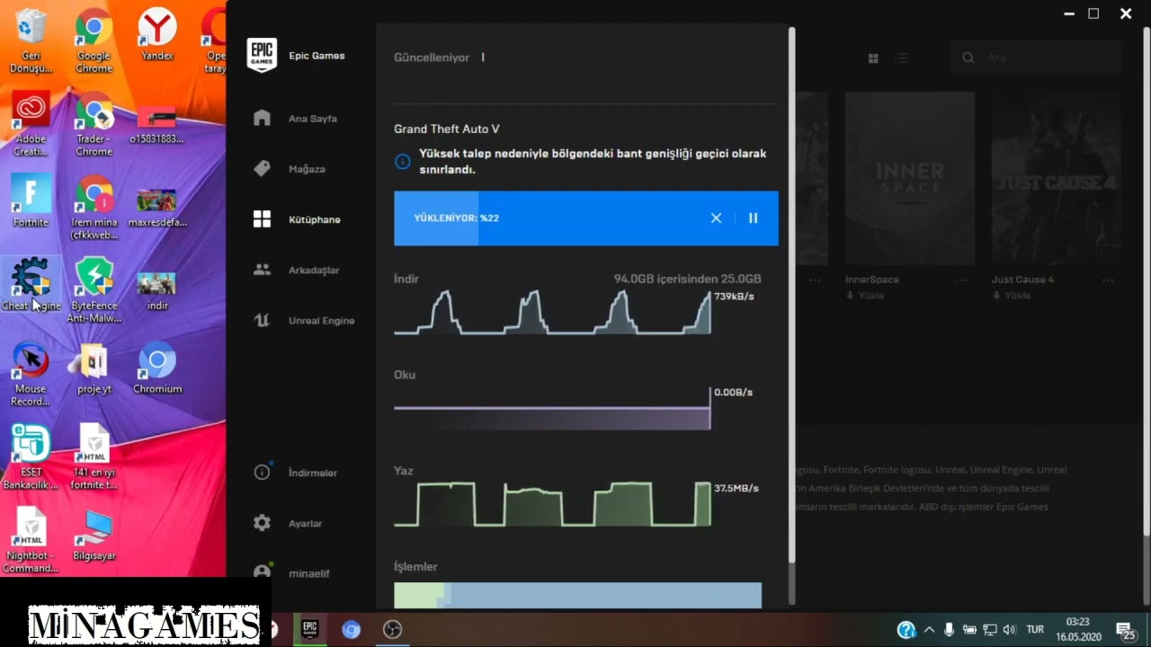Screen dimensions: 1151x647
Task: Click the search magnifier icon
Action: [968, 58]
